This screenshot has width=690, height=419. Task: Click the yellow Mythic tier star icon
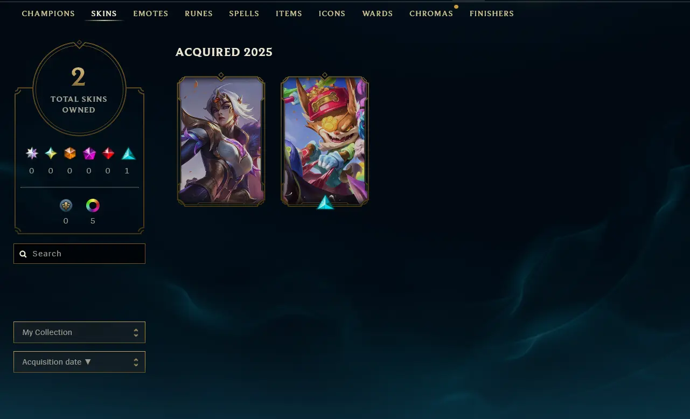pos(51,153)
